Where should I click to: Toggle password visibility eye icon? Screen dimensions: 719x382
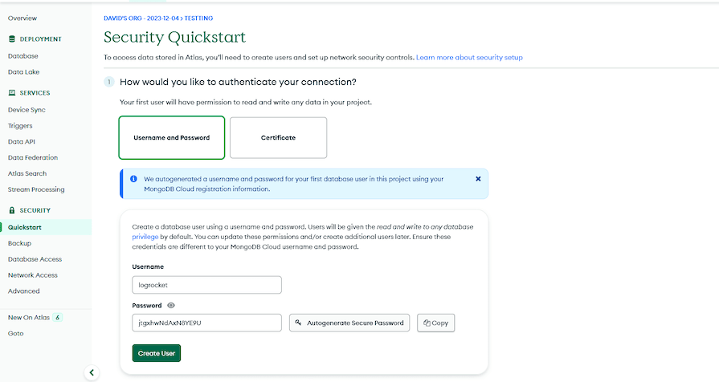(x=171, y=306)
